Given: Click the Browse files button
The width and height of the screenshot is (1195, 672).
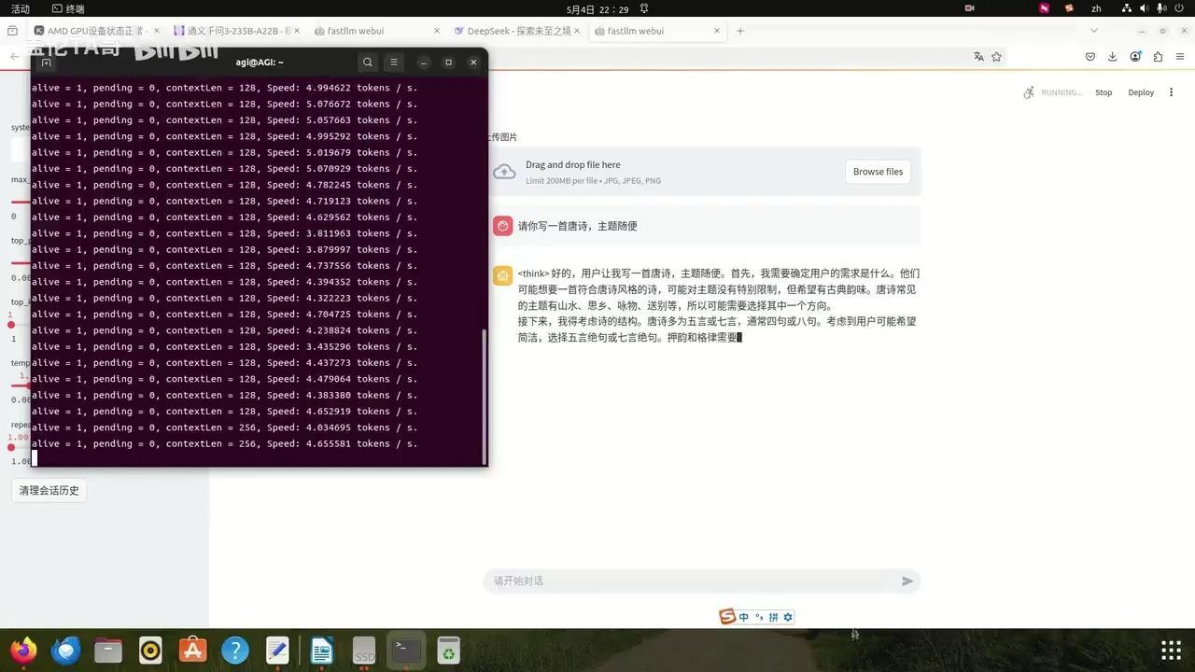Looking at the screenshot, I should pyautogui.click(x=877, y=172).
